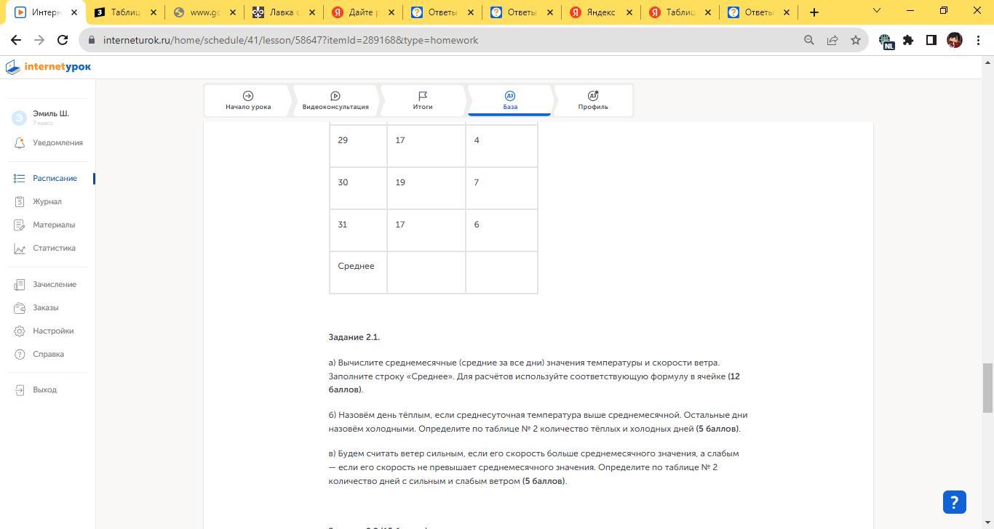Open the Уведомления bell icon
The height and width of the screenshot is (529, 994).
click(x=20, y=143)
